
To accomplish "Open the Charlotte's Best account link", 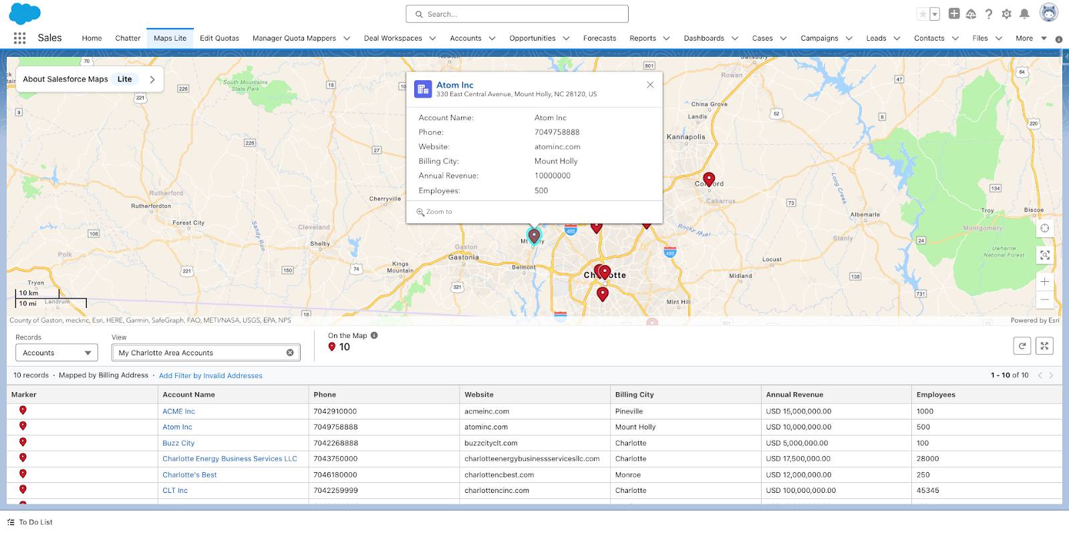I will tap(190, 475).
